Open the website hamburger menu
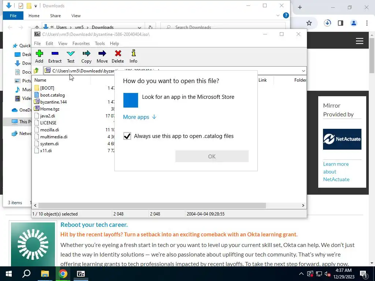This screenshot has width=375, height=281. tap(360, 41)
